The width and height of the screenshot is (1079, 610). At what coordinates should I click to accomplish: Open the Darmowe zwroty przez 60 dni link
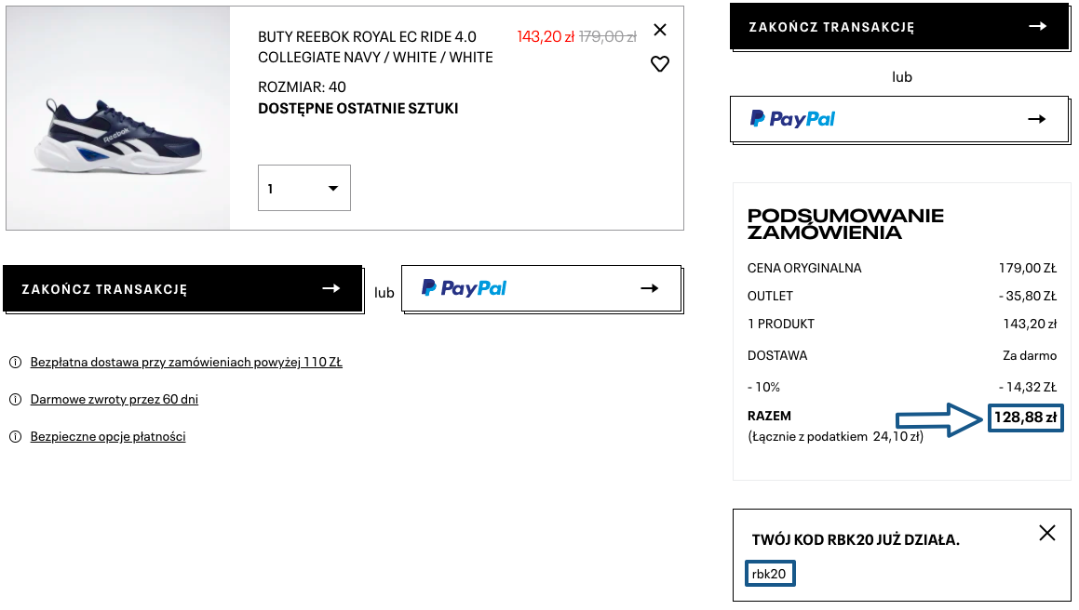[114, 399]
